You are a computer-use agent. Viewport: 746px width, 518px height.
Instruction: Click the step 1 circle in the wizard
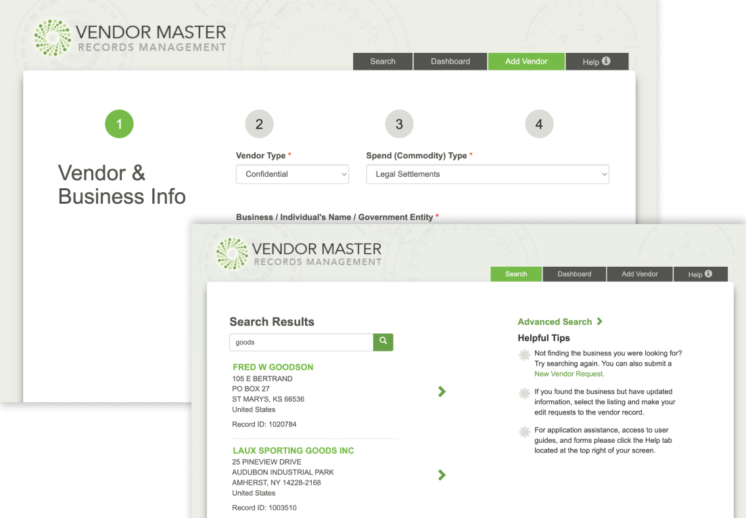point(119,124)
